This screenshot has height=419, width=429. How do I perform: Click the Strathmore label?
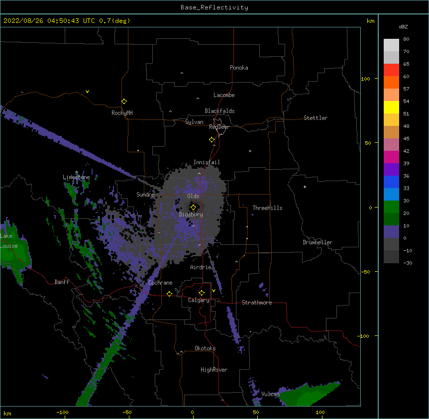pos(257,303)
